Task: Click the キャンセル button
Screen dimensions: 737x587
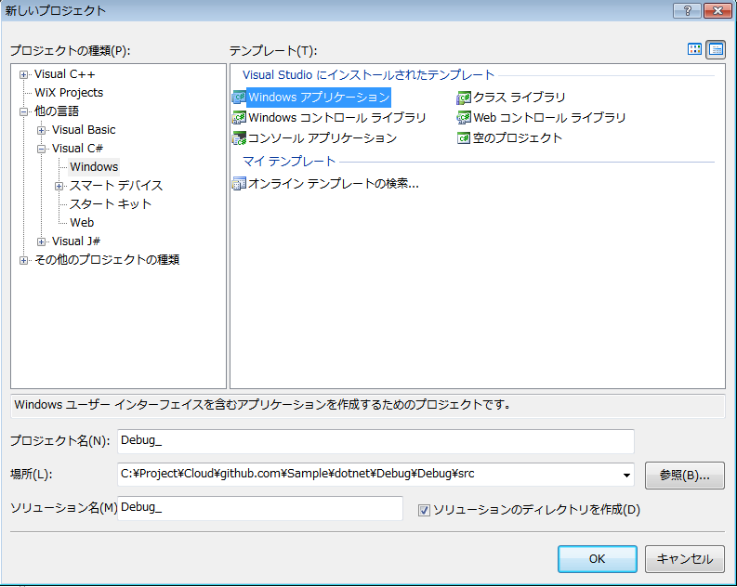Action: coord(684,559)
